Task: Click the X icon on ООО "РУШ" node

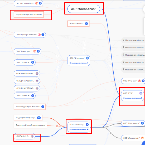Action: (x=141, y=93)
